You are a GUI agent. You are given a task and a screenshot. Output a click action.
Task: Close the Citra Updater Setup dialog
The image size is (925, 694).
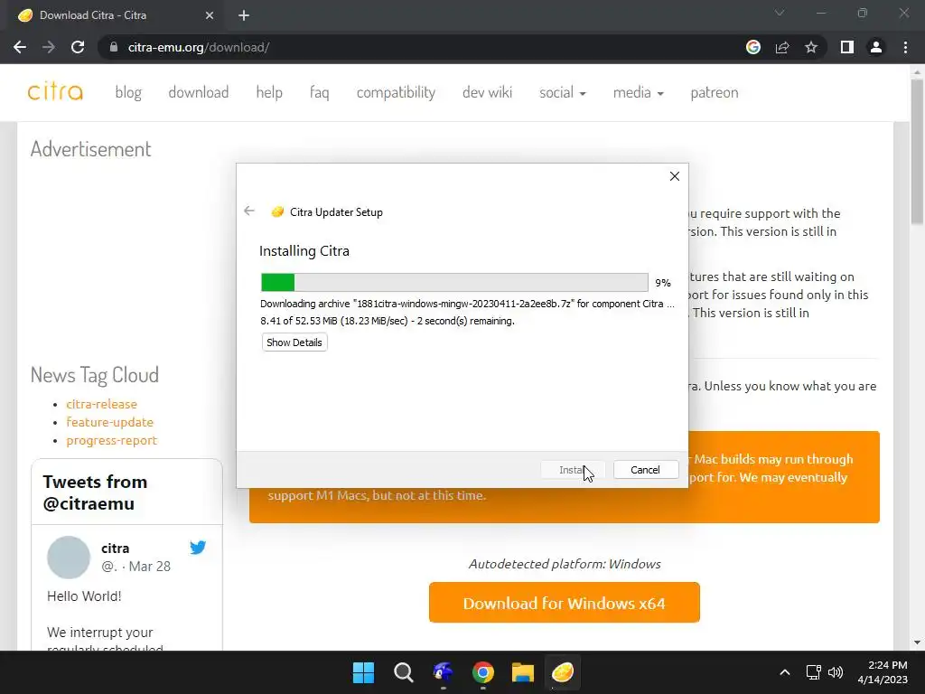675,176
